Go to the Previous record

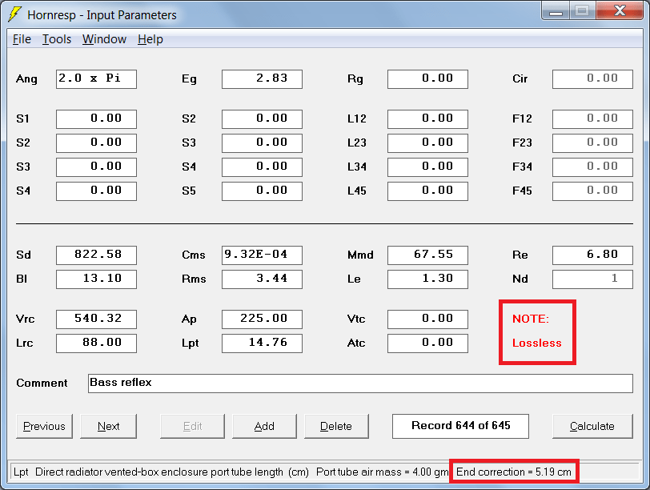coord(44,426)
